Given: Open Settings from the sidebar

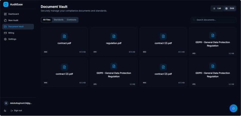Looking at the screenshot, I should (x=18, y=39).
